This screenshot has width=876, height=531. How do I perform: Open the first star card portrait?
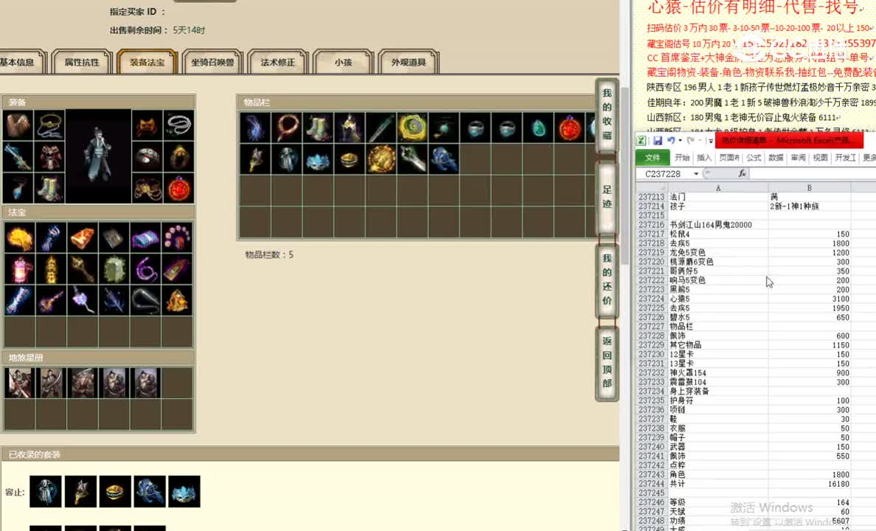tap(19, 383)
